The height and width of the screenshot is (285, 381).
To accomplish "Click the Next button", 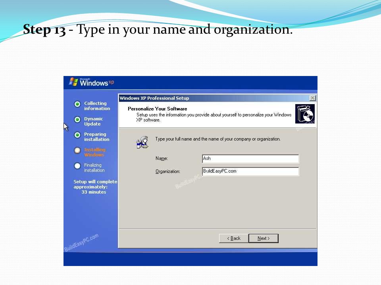I will [264, 238].
